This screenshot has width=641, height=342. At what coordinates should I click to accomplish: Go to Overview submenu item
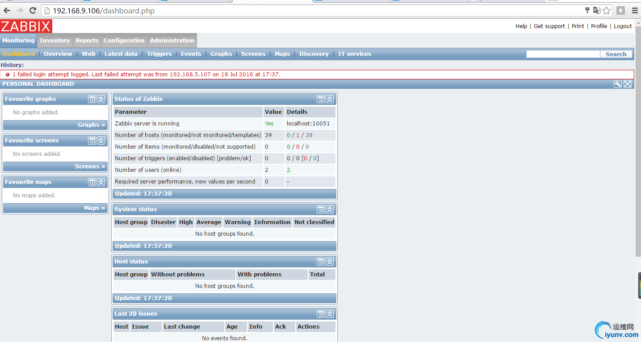58,54
